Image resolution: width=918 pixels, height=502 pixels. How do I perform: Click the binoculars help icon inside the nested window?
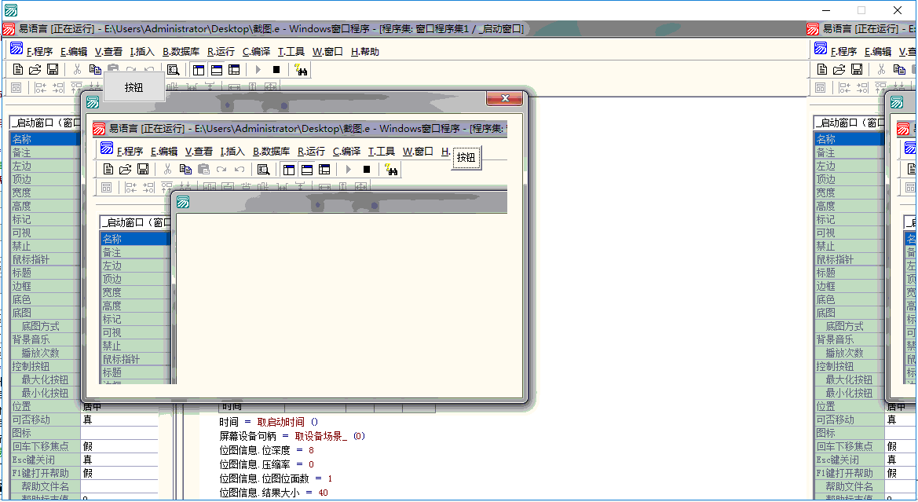tap(391, 170)
